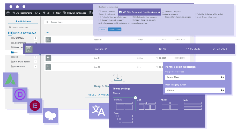
Task: Click the Save Changes button
Action: pos(114,30)
